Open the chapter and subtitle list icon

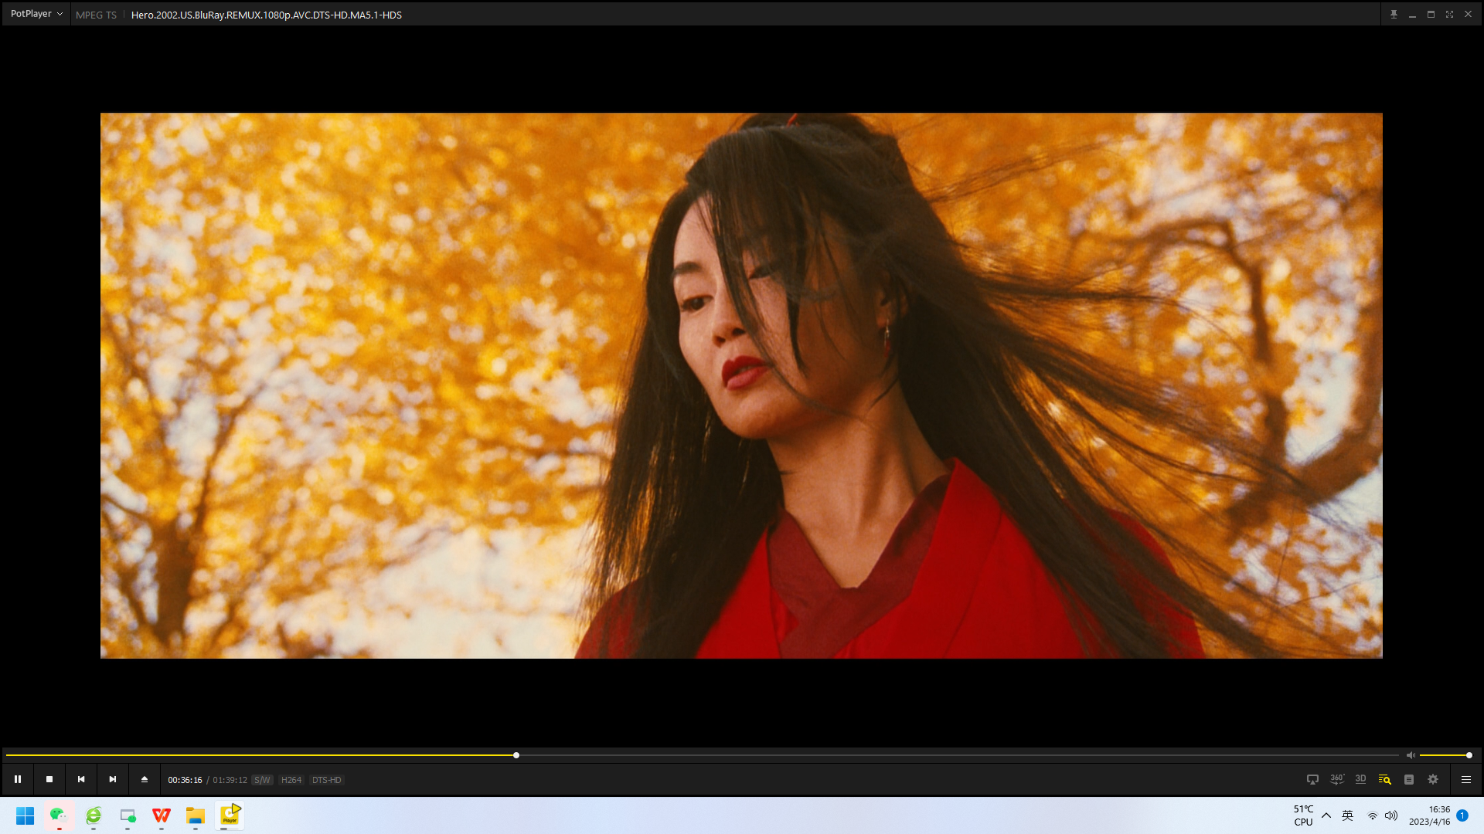pos(1409,779)
